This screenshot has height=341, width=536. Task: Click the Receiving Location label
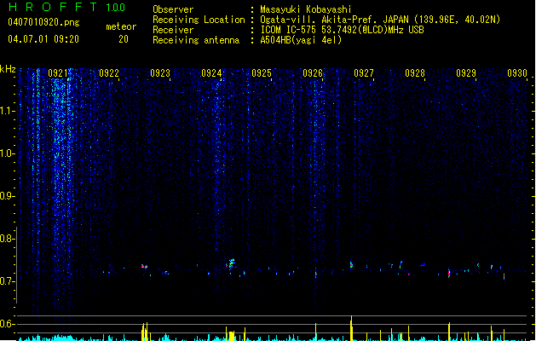tap(199, 20)
